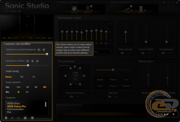180x122 pixels.
Task: Choose the Church reverb preset
Action: pos(113,86)
